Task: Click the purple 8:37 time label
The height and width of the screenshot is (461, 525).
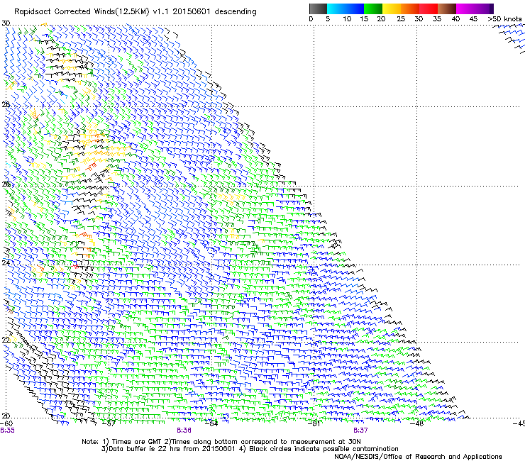Action: coord(360,431)
